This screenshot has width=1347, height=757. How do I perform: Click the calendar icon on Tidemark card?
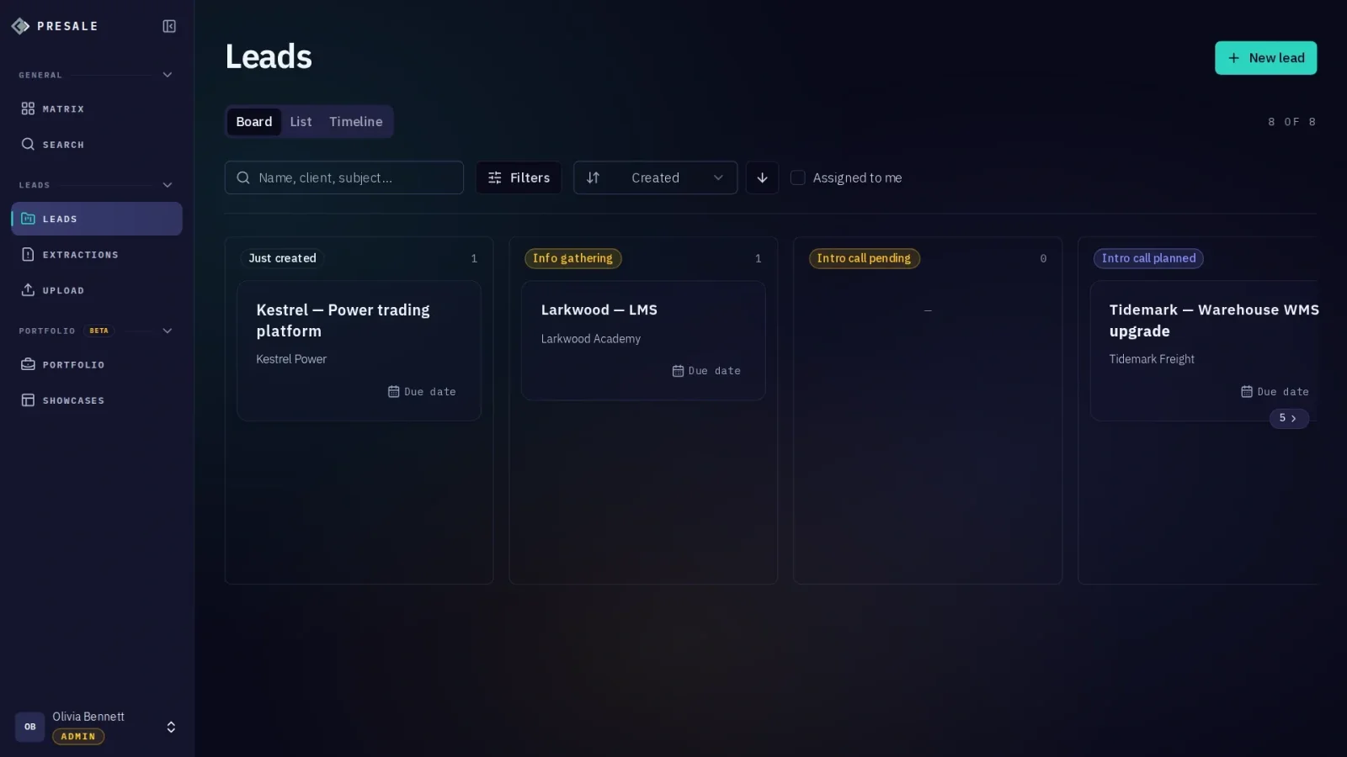(1247, 392)
